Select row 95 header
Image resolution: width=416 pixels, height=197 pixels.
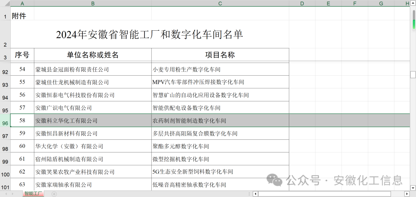coord(5,108)
